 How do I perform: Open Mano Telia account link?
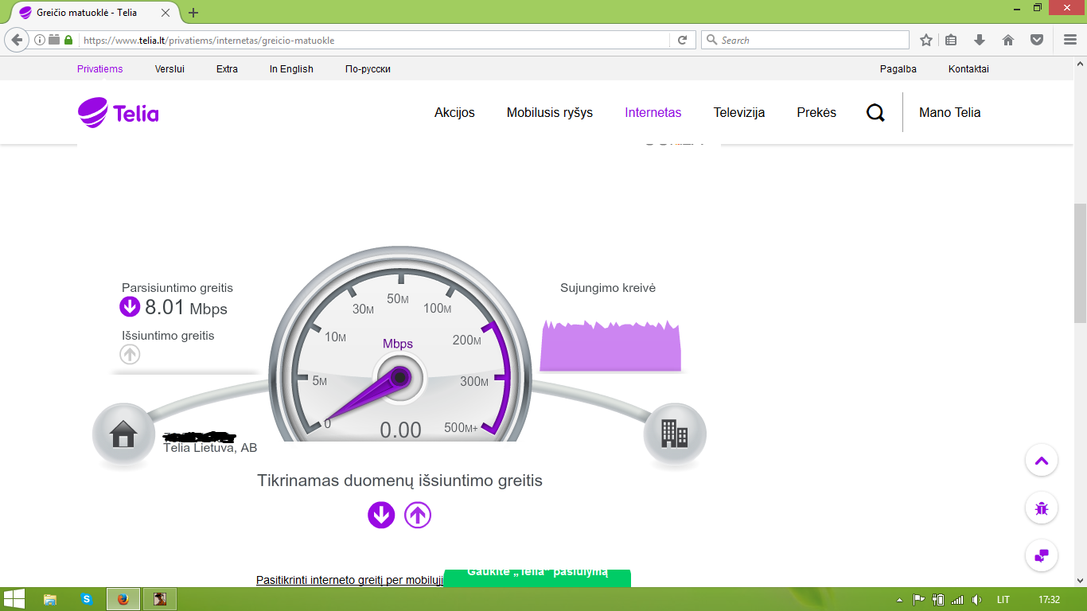click(950, 113)
